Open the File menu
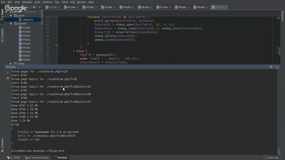Image resolution: width=285 pixels, height=160 pixels. tap(3, 2)
